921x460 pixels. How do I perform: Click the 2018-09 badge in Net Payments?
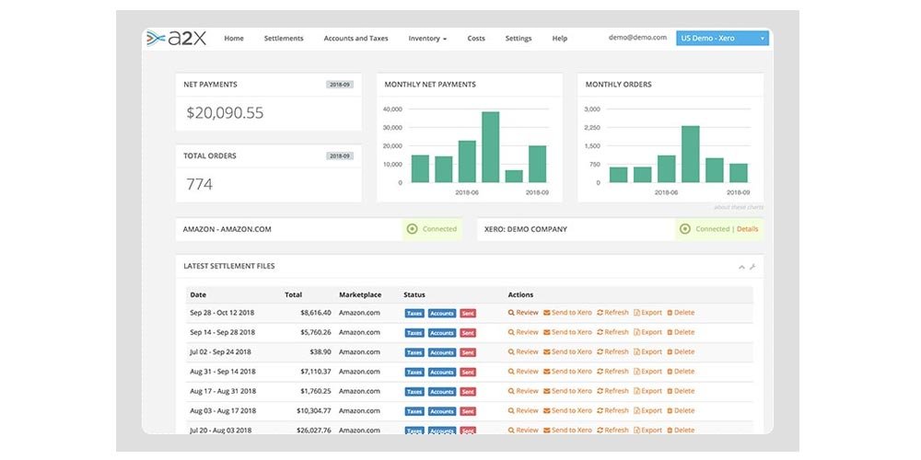[340, 85]
